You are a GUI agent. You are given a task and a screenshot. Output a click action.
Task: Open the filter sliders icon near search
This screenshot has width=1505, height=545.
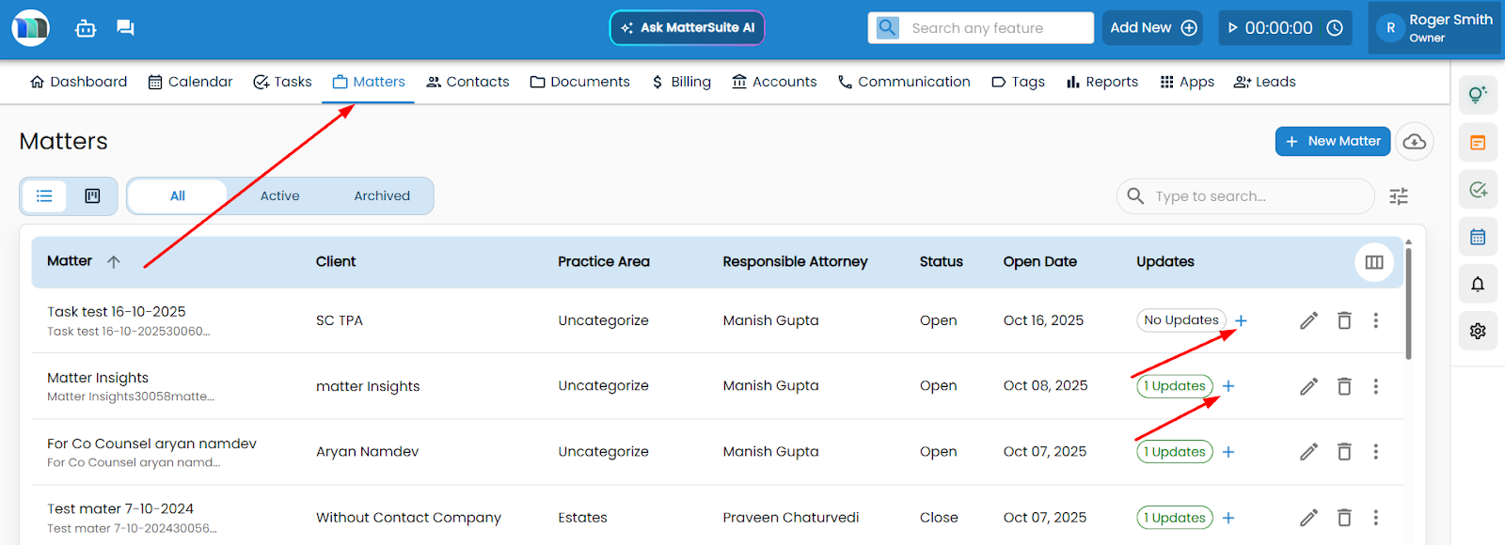click(x=1399, y=196)
